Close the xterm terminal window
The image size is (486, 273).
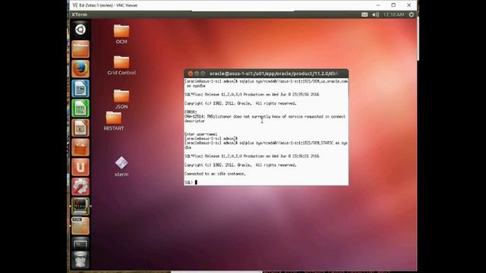(191, 74)
